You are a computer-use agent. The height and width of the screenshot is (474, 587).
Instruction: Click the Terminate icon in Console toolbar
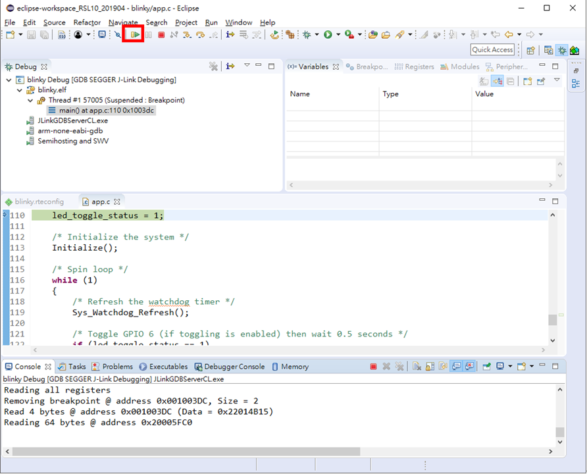pyautogui.click(x=373, y=367)
